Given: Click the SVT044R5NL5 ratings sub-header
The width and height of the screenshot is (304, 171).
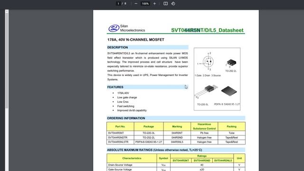Looking at the screenshot, I should point(223,161).
